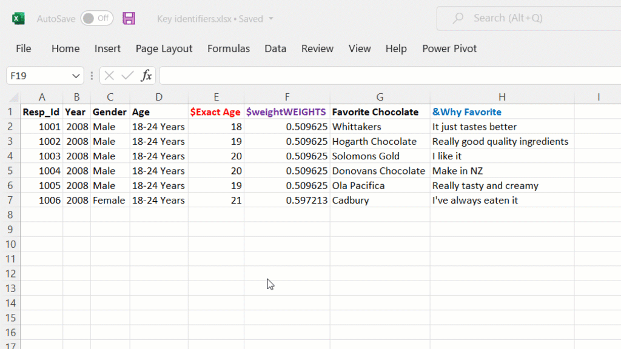
Task: Click the cell reading Really good quality ingredients
Action: click(x=502, y=141)
